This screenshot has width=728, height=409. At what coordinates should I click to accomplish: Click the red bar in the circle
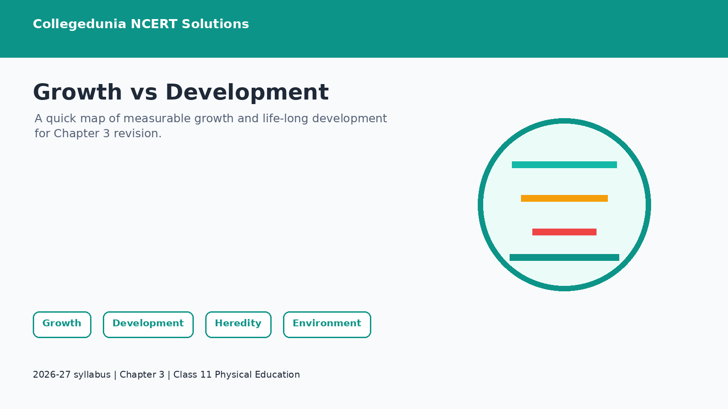(x=564, y=232)
